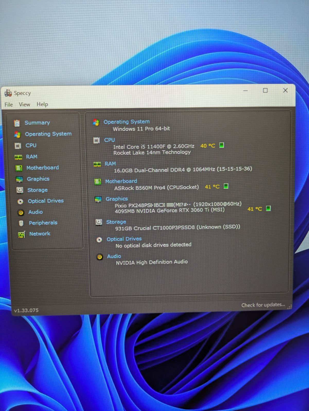The image size is (309, 411).
Task: Click the Storage drive icon in summary pane
Action: click(99, 222)
